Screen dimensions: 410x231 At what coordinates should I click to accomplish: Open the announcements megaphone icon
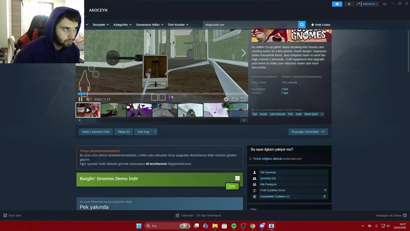tap(337, 4)
